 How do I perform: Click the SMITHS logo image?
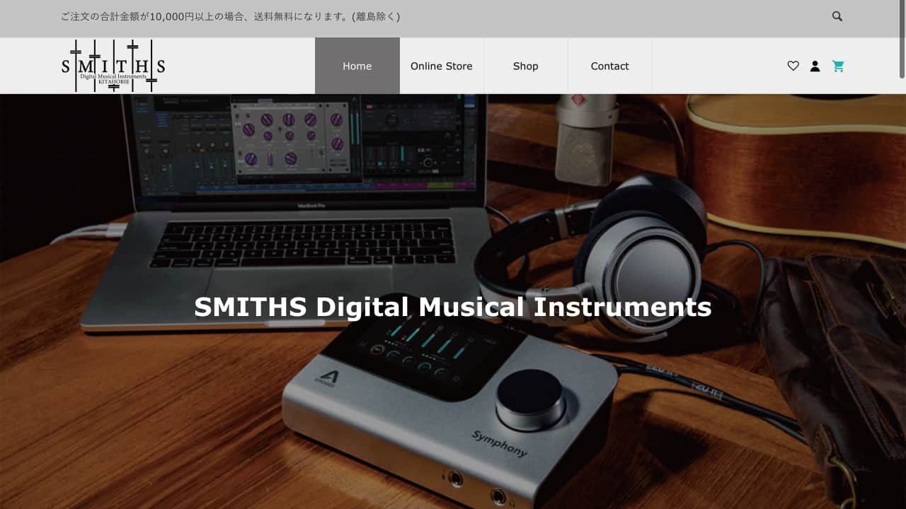pos(113,66)
